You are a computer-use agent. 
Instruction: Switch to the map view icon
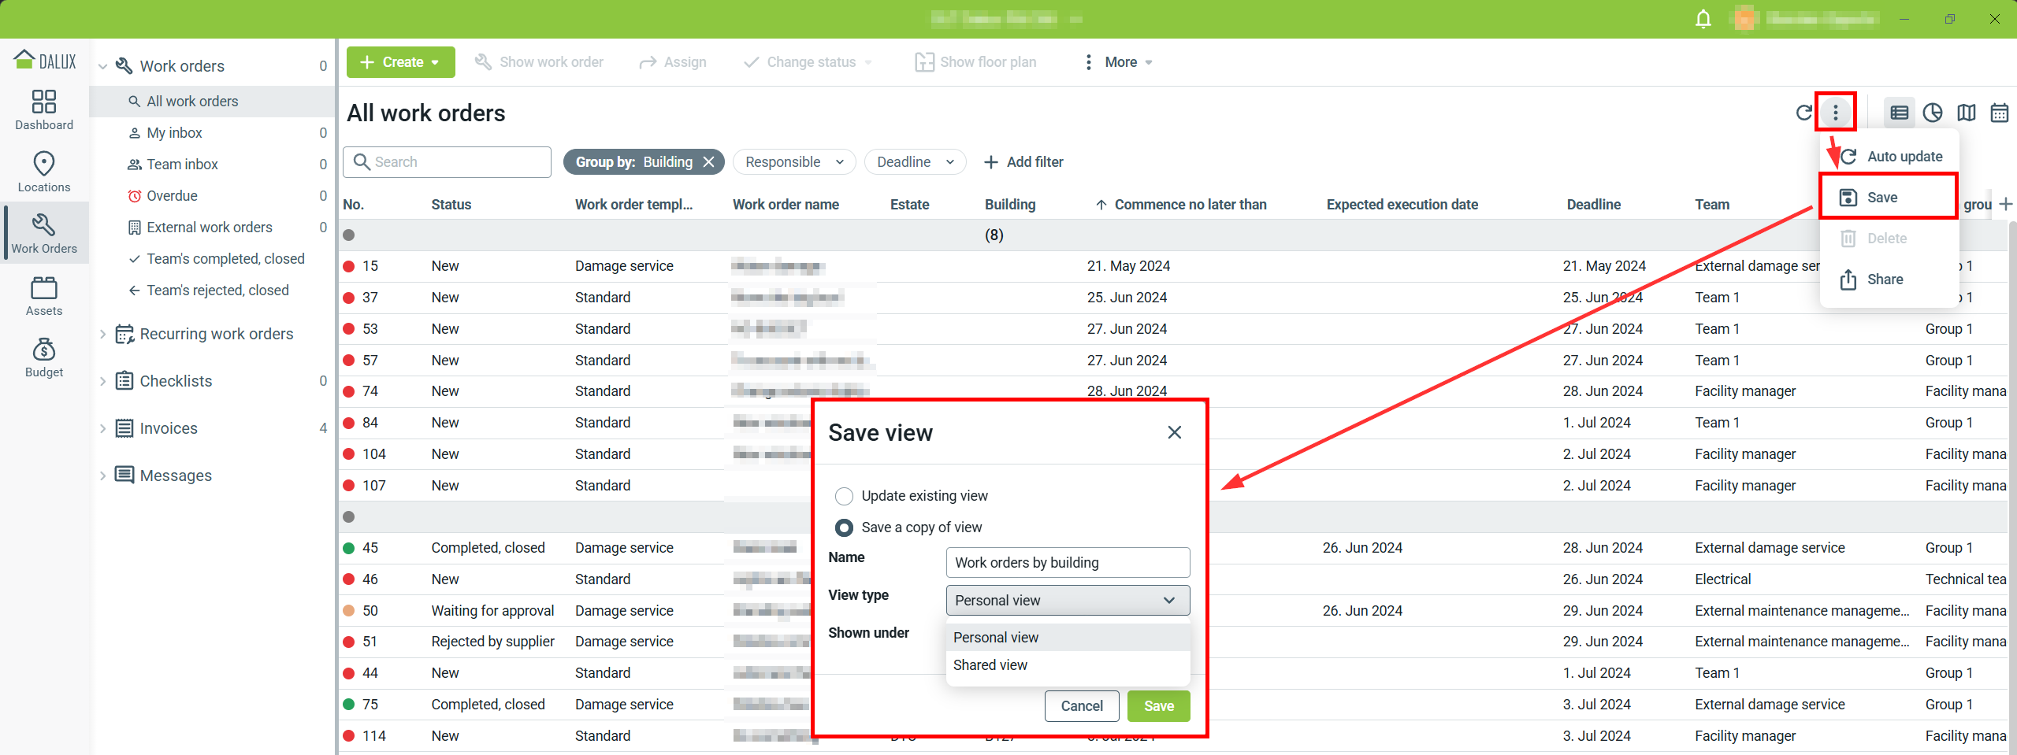tap(1966, 113)
